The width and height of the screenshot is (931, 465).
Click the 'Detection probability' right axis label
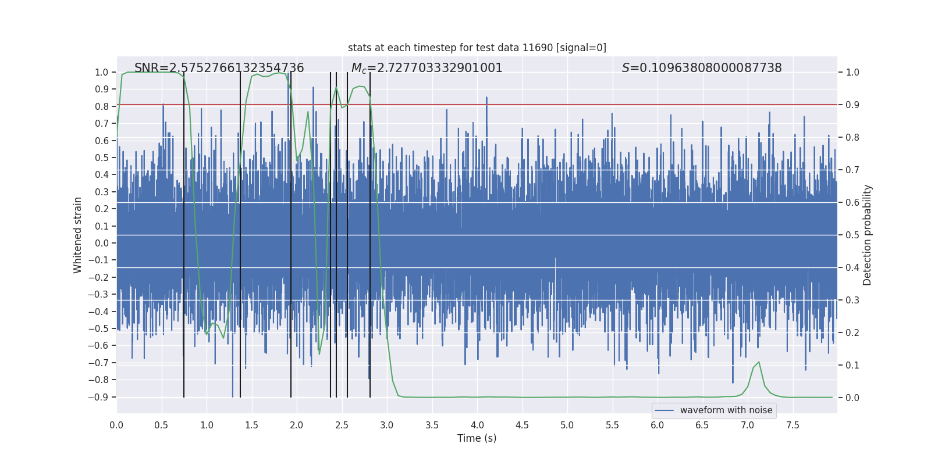tap(868, 235)
